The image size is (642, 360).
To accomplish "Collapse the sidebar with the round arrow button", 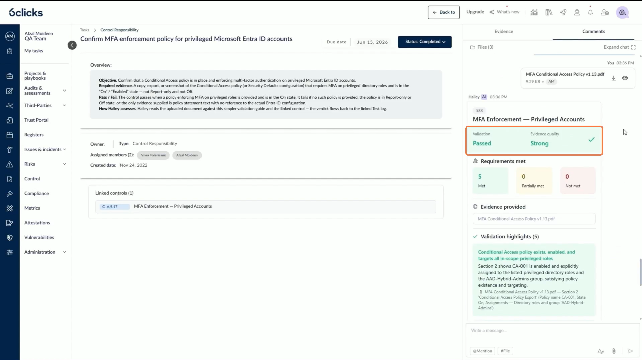I will 72,45.
